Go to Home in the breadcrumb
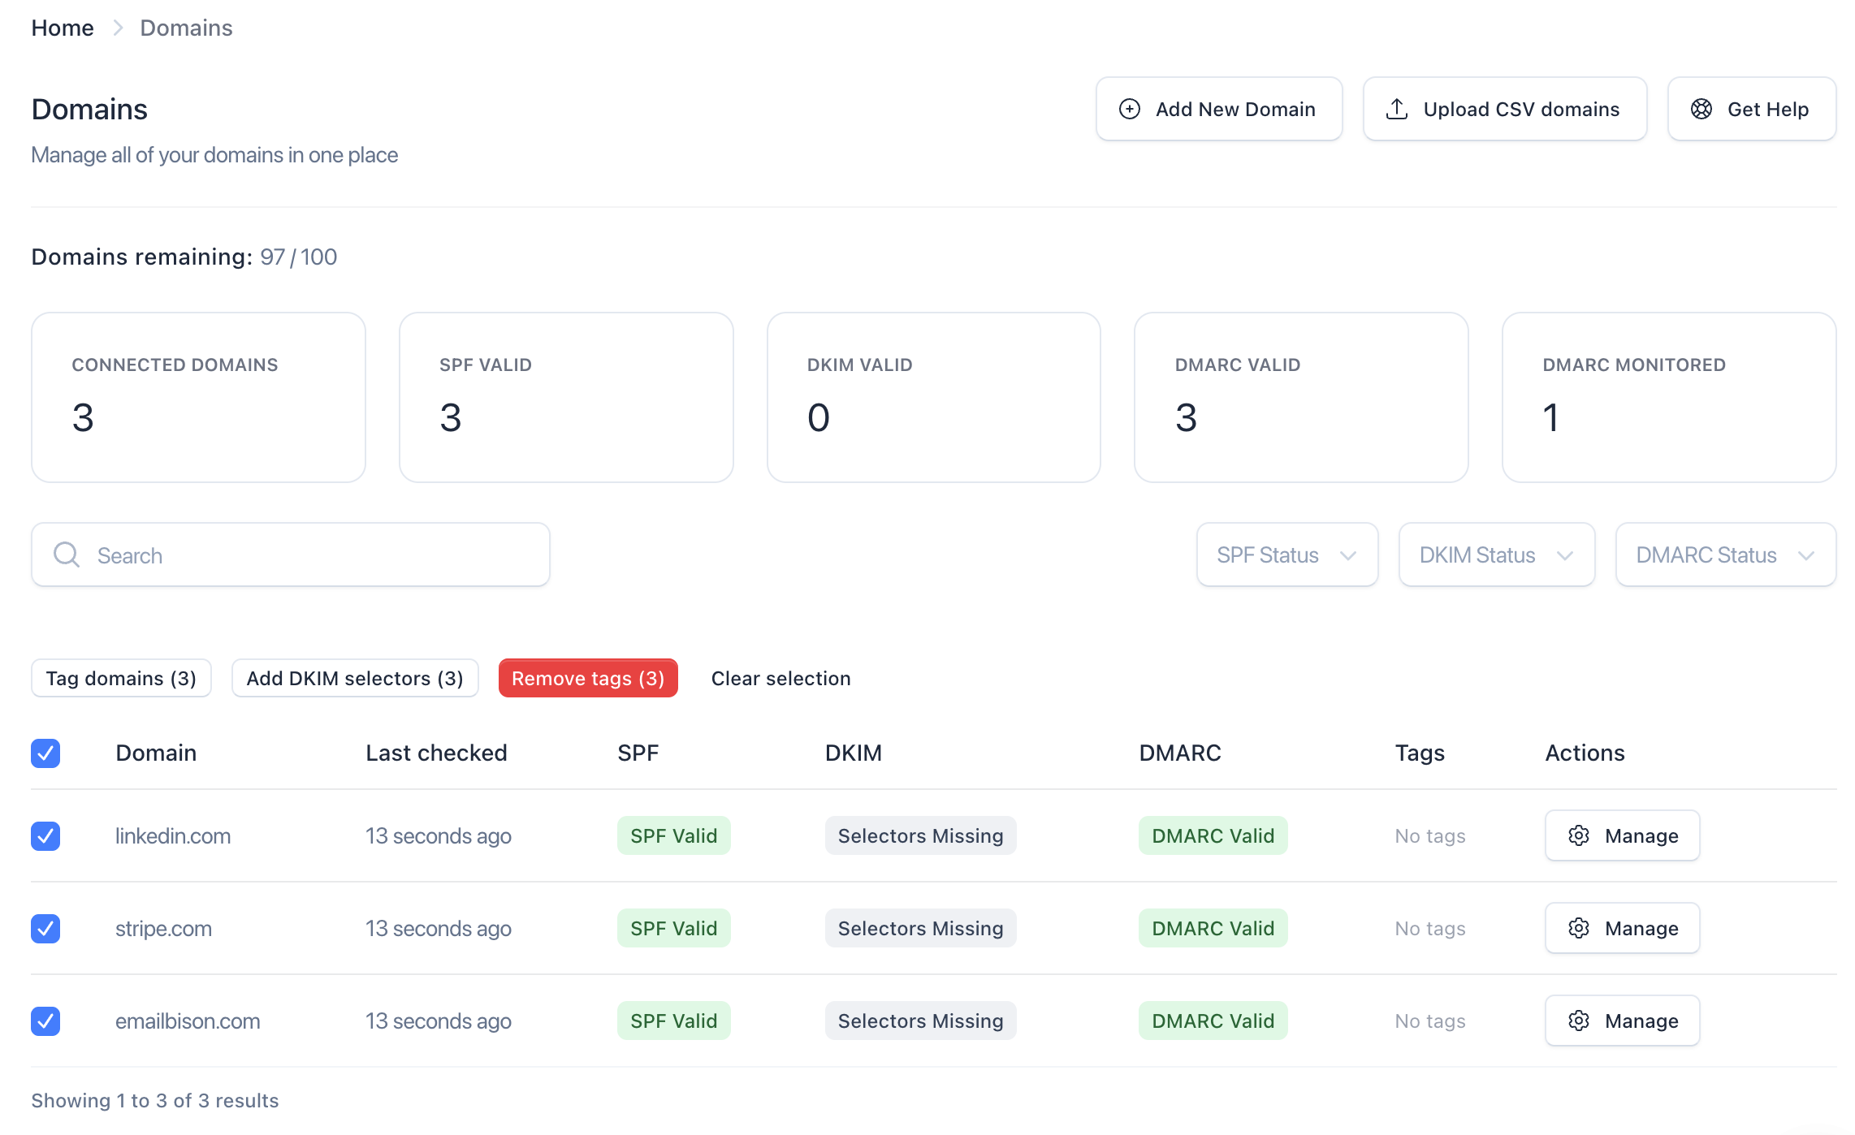This screenshot has height=1135, width=1855. click(x=63, y=28)
